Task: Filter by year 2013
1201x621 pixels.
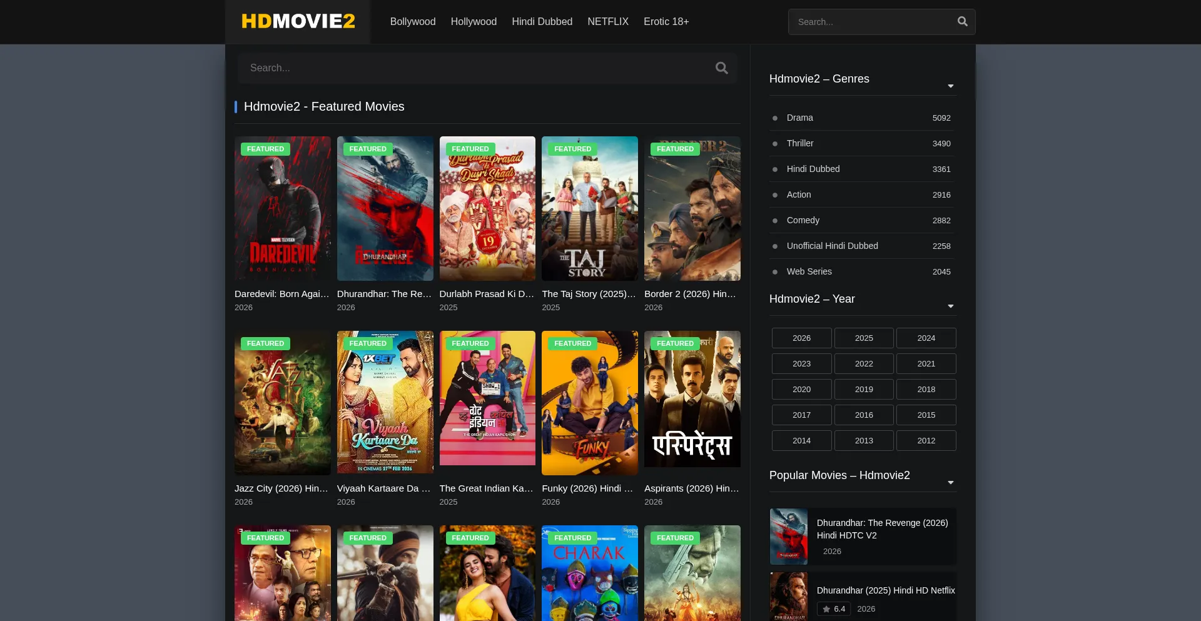Action: coord(864,440)
